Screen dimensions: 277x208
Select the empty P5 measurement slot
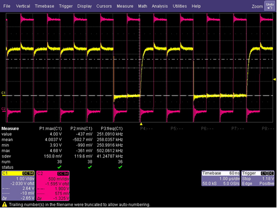coord(177,129)
